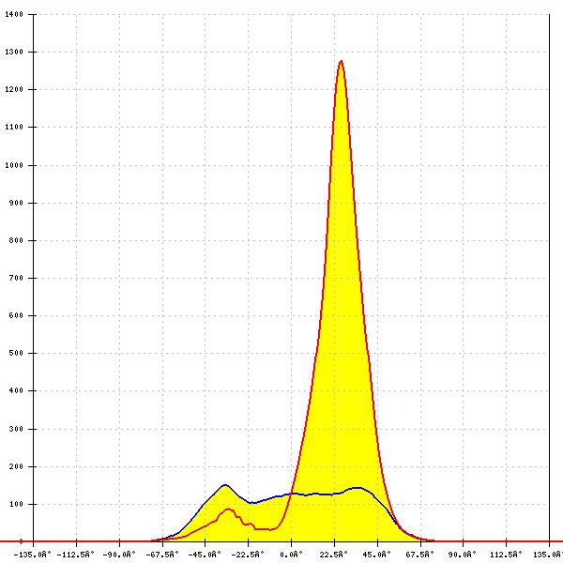The width and height of the screenshot is (563, 563).
Task: Click the -90.0° x-axis label
Action: [x=119, y=555]
